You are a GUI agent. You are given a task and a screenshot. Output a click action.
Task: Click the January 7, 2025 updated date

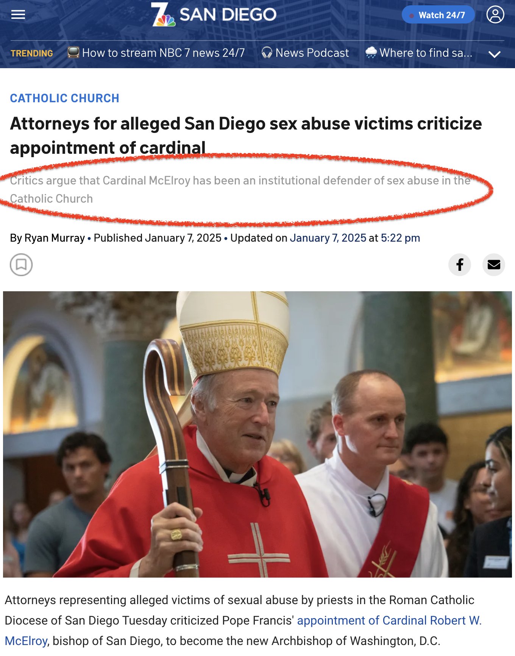pos(328,238)
